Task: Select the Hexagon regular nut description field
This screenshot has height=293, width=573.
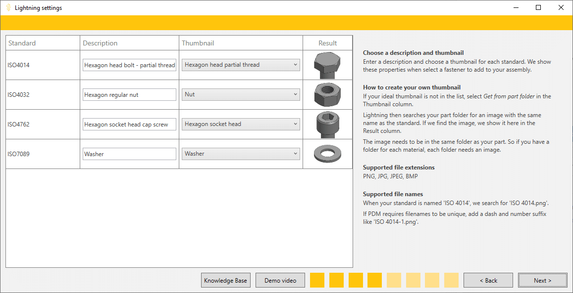Action: click(129, 94)
